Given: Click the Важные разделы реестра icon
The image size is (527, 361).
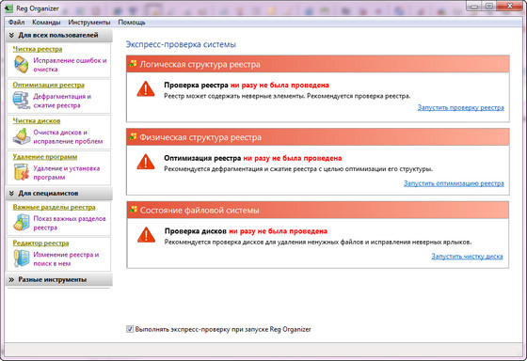Looking at the screenshot, I should (21, 223).
